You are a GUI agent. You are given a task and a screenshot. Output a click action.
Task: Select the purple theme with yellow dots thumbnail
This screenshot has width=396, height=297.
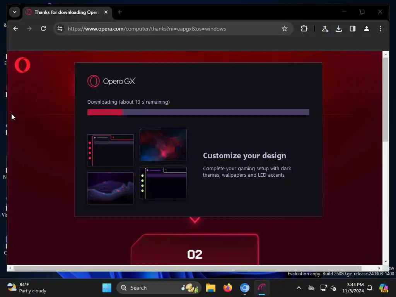(163, 183)
